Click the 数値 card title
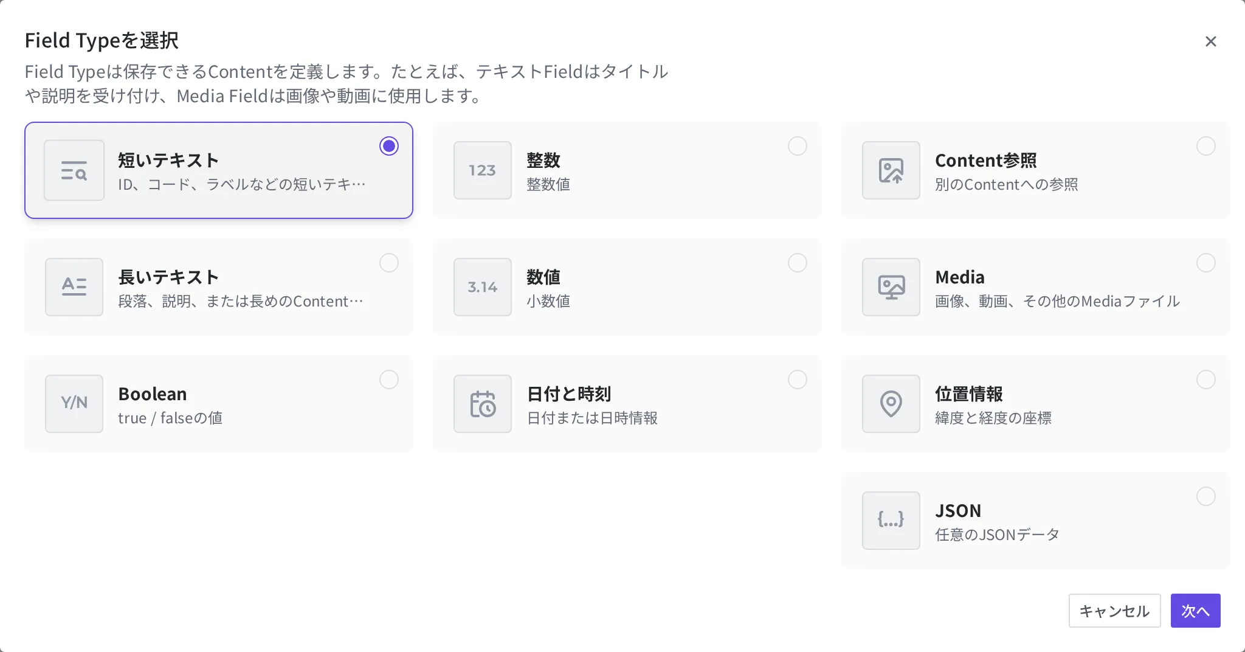This screenshot has width=1245, height=652. [x=543, y=277]
